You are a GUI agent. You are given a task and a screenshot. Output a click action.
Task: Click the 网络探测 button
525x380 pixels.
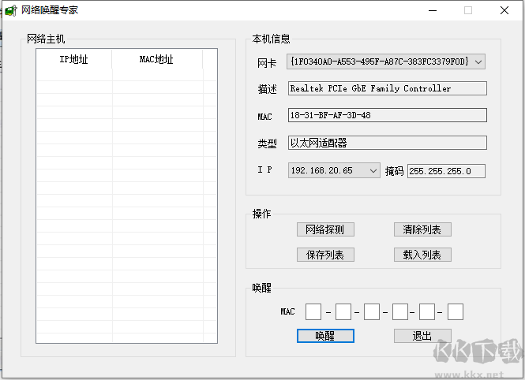coord(325,229)
